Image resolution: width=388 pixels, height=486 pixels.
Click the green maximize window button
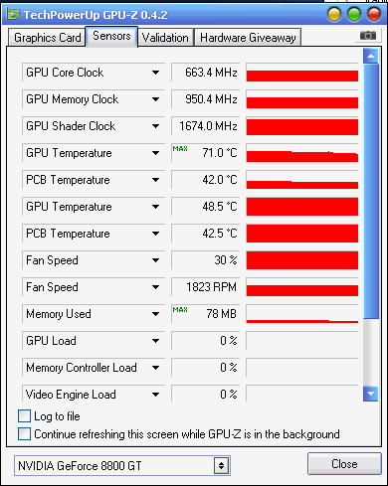354,14
